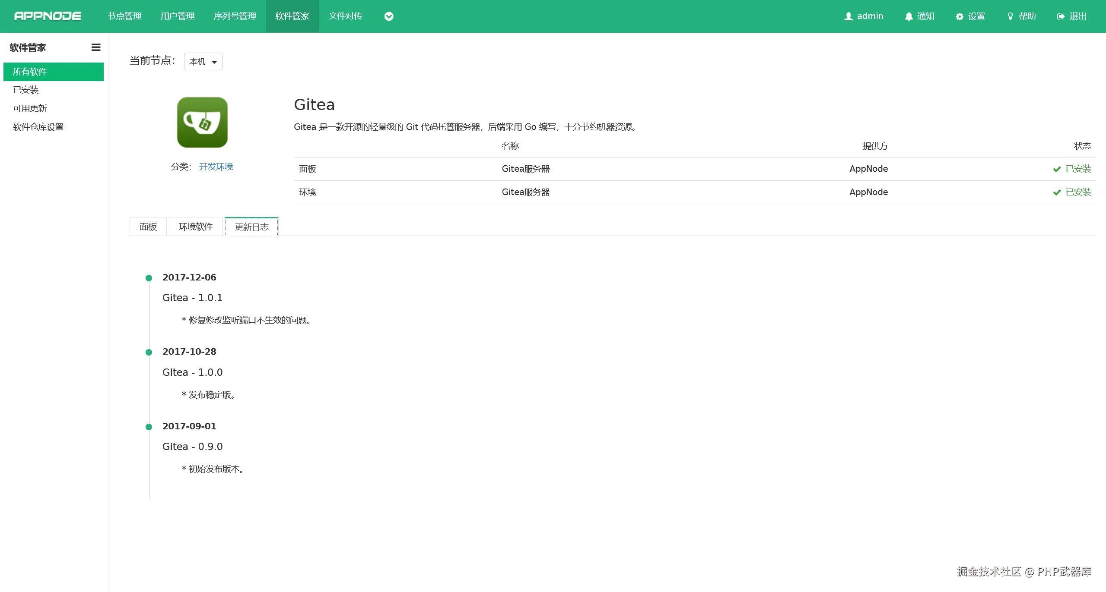1106x592 pixels.
Task: Open 软件仓库设置 in the sidebar
Action: click(38, 127)
